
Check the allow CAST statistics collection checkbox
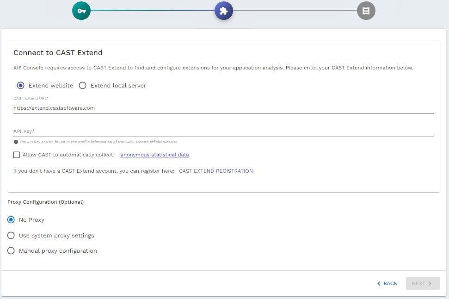17,154
